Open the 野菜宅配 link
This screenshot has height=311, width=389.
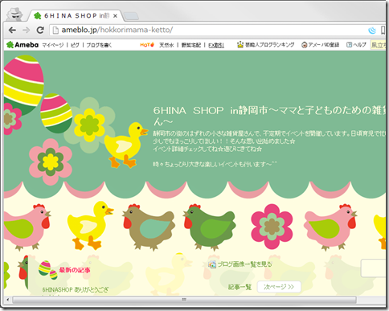[x=191, y=45]
